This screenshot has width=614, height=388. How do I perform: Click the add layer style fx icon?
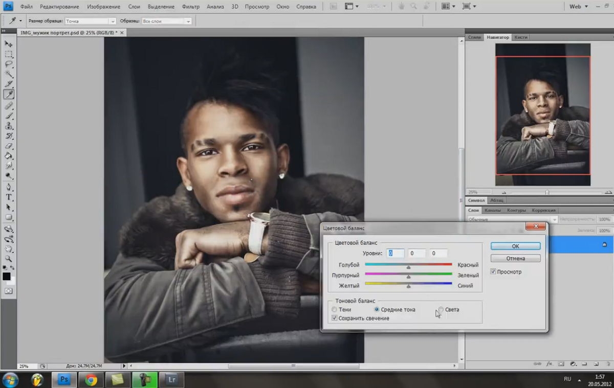[x=550, y=364]
